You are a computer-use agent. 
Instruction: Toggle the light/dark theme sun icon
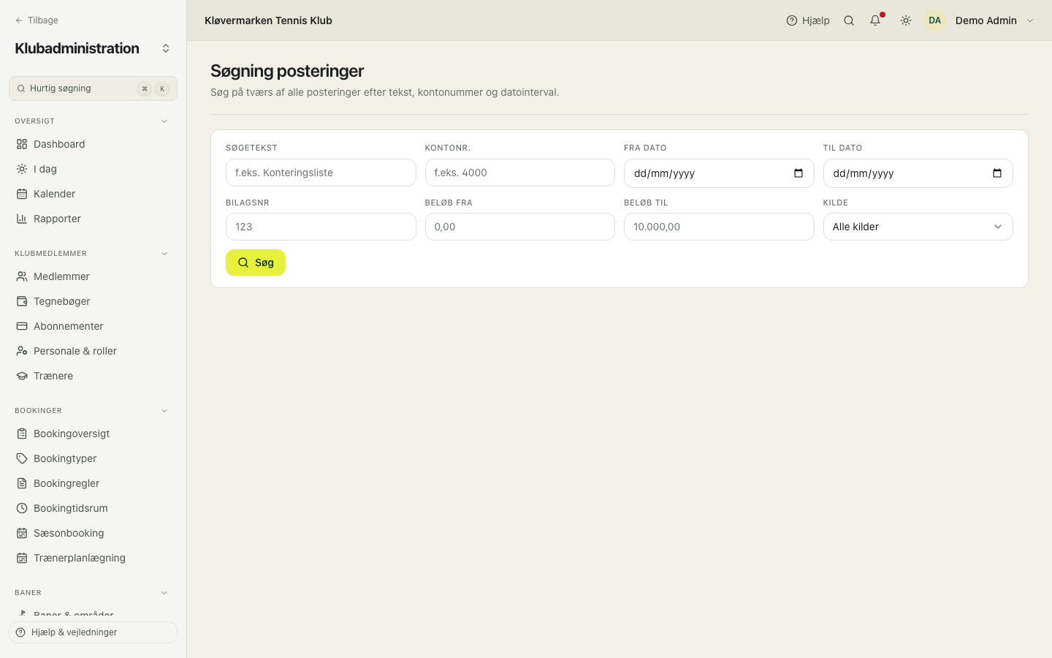(x=906, y=20)
